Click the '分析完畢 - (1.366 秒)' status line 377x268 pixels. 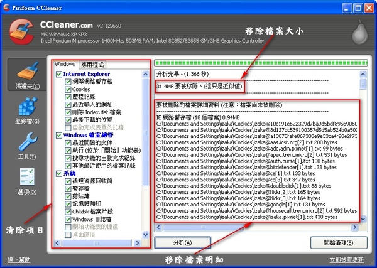click(x=182, y=74)
